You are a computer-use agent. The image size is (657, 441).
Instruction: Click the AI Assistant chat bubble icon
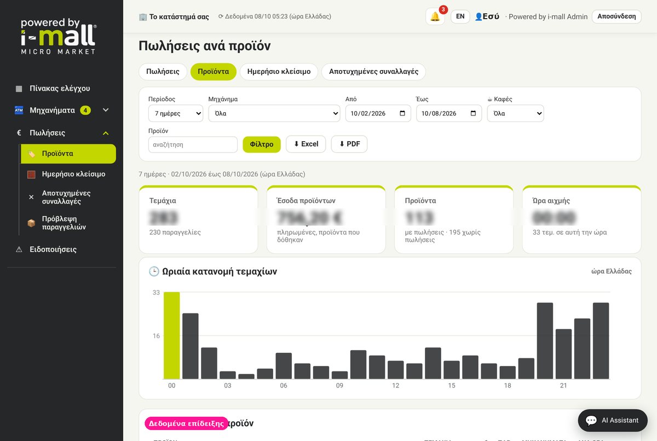(591, 420)
